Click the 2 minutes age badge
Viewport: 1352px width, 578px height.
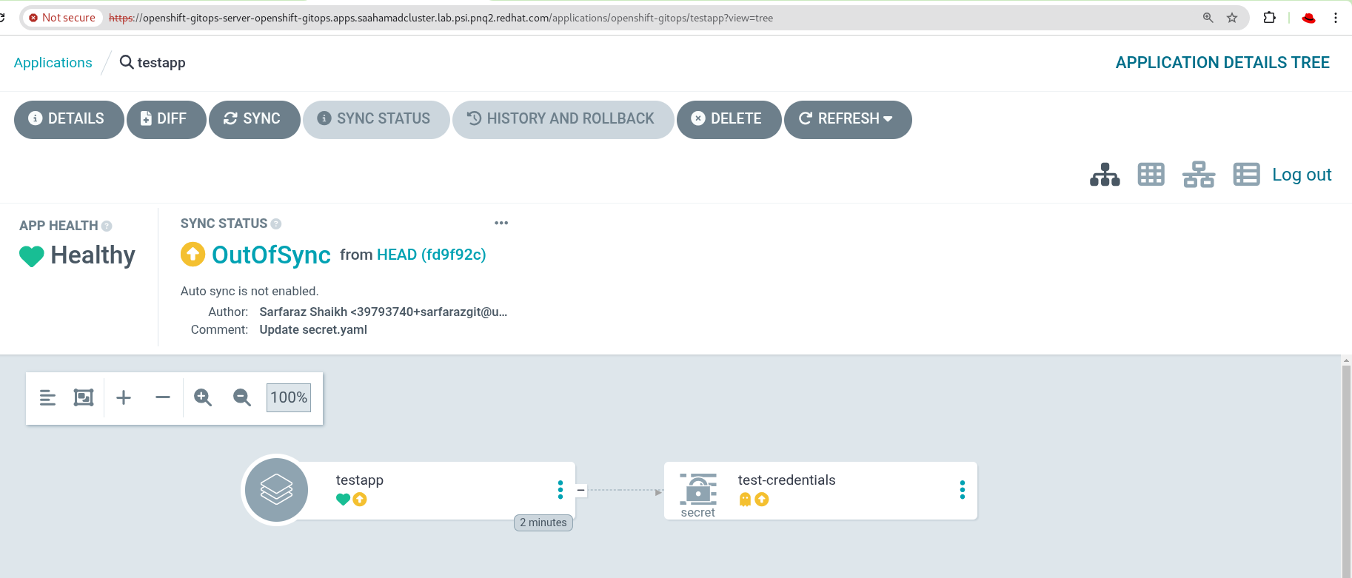[x=543, y=522]
